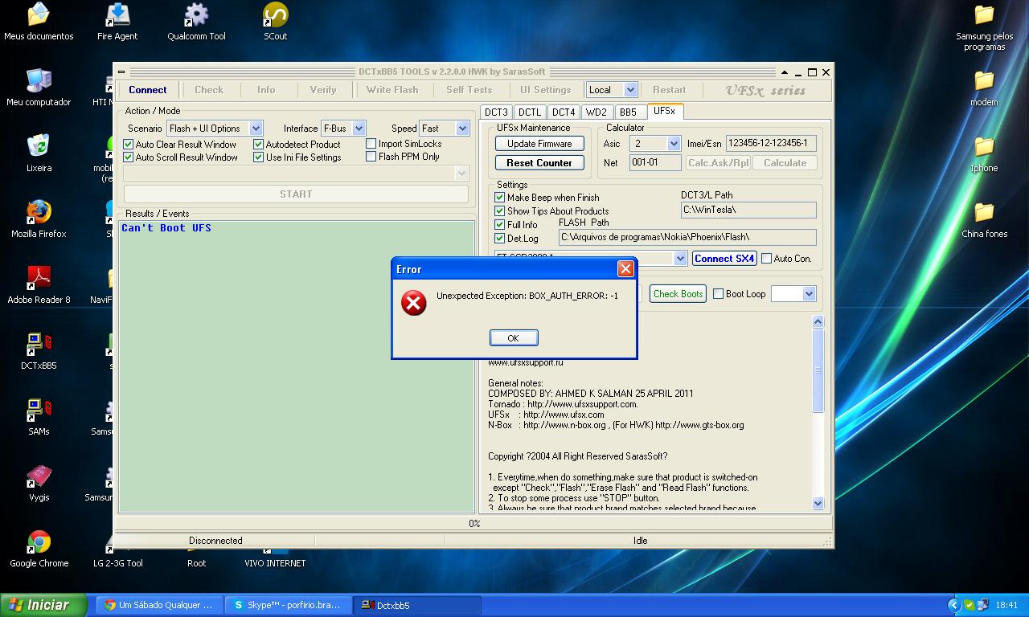Screen dimensions: 1029x617
Task: Toggle Make Beep when Finish checkbox
Action: [x=499, y=198]
